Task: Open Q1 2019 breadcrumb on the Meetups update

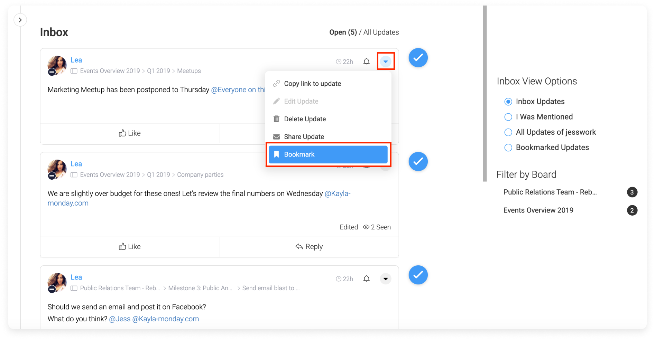Action: coord(158,71)
